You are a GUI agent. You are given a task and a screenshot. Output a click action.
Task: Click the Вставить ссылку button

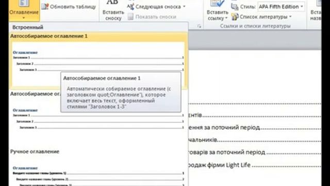click(218, 10)
